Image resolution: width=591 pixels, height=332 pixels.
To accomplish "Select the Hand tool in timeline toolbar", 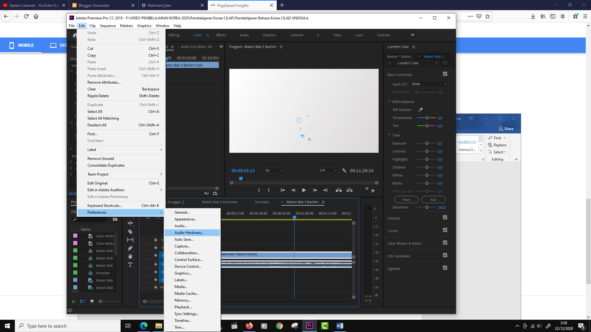I will tap(130, 256).
